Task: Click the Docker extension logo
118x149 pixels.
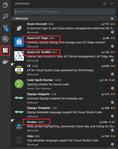Action: 19,126
